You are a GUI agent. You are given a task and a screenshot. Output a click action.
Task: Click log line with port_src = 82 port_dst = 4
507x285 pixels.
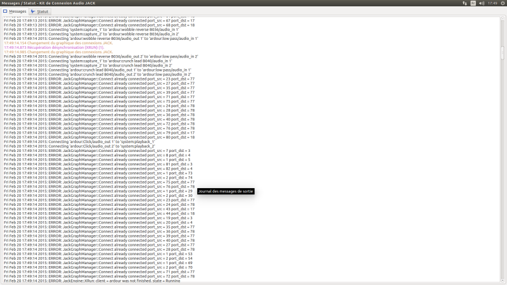(x=98, y=168)
